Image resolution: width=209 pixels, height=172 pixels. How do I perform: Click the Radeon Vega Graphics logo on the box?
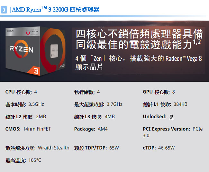pos(32,32)
